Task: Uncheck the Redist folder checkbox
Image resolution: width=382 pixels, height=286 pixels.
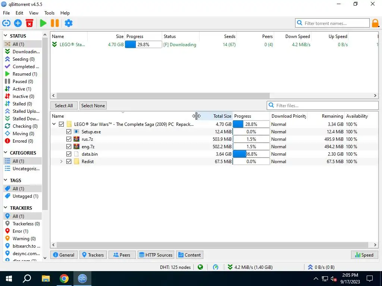Action: click(x=69, y=162)
